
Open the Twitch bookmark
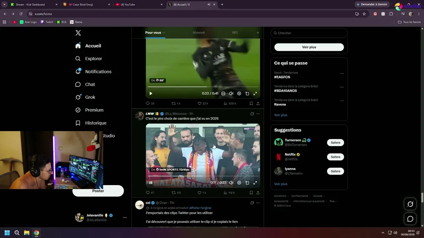pyautogui.click(x=47, y=22)
